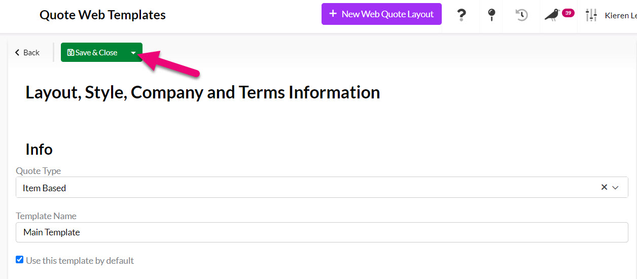Open the Kieren user account menu
The height and width of the screenshot is (279, 637).
[620, 16]
